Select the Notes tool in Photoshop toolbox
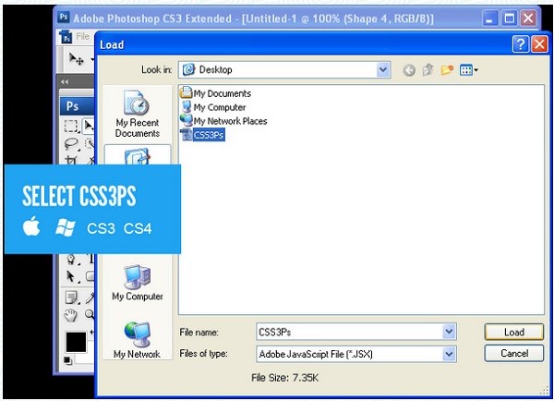 coord(72,298)
